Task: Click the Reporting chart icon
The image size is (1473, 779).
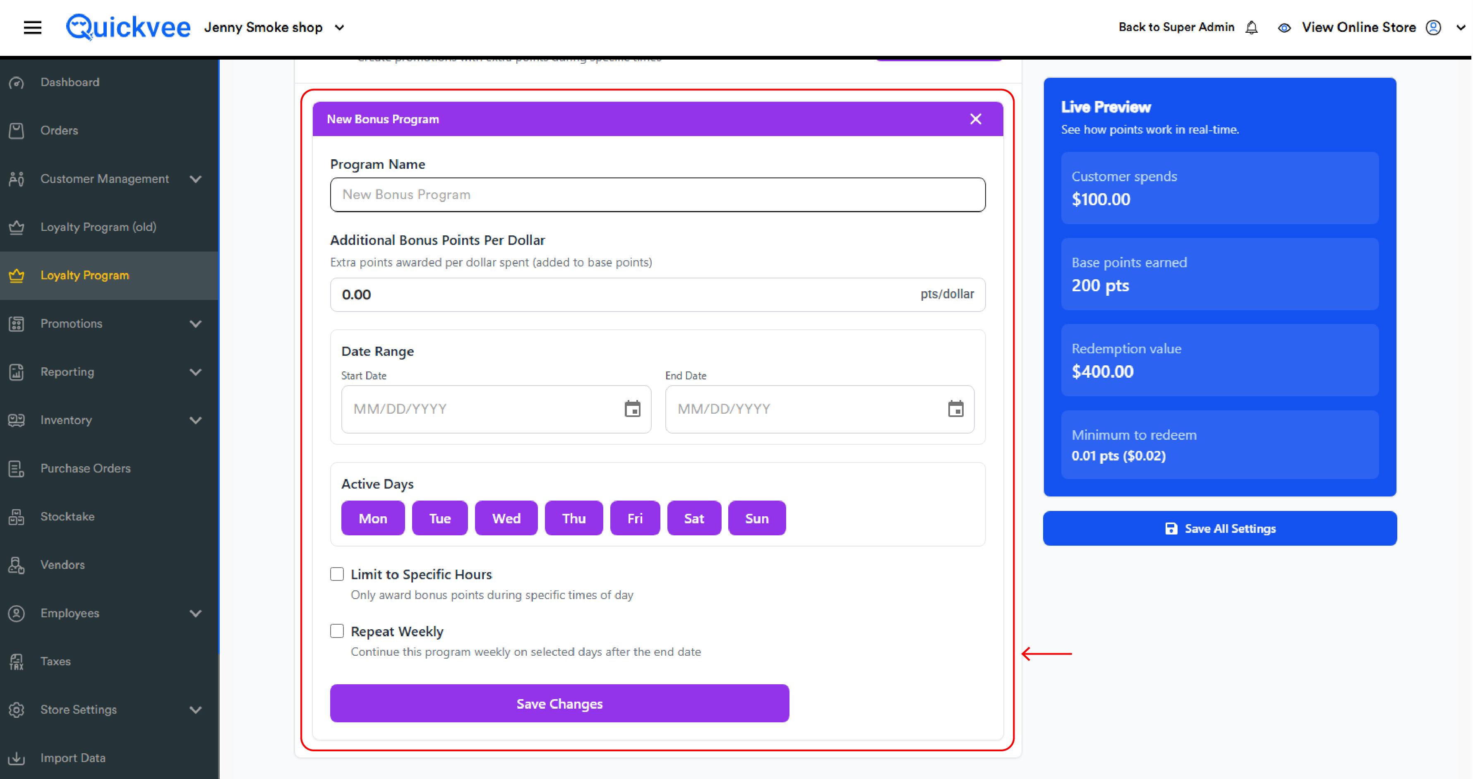Action: [17, 372]
